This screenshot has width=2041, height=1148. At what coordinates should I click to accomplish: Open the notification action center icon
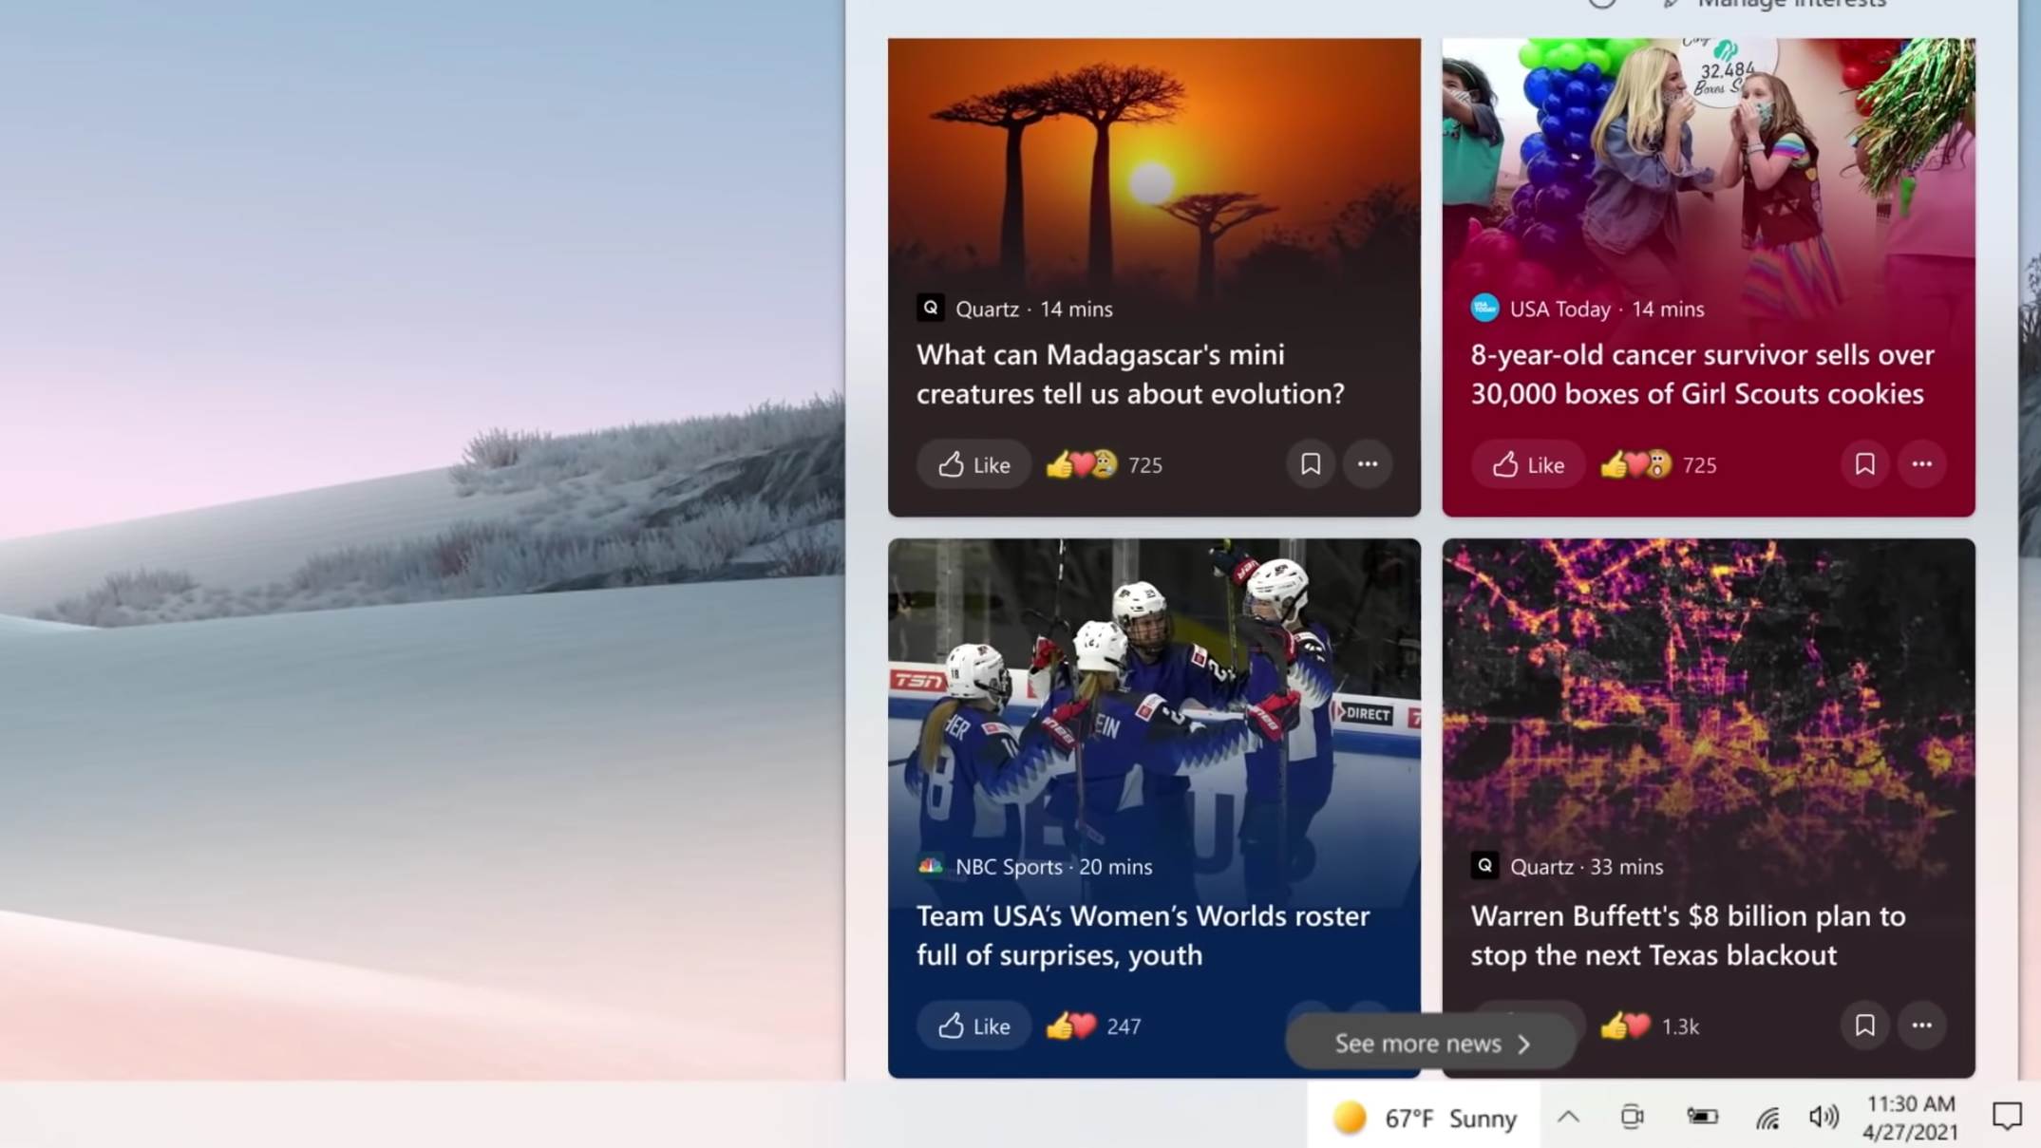[x=2007, y=1117]
